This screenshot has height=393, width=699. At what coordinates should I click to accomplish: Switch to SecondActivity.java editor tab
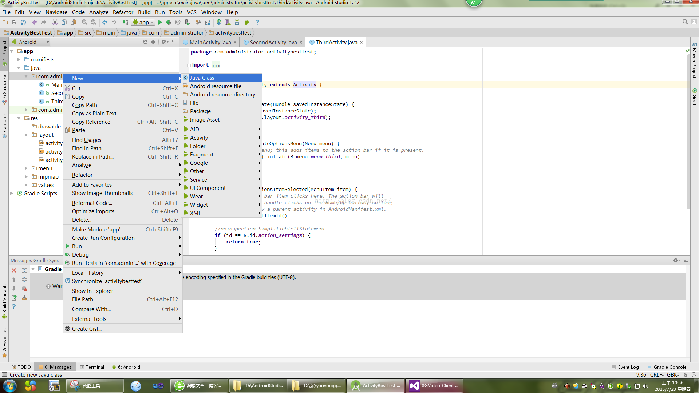[273, 43]
